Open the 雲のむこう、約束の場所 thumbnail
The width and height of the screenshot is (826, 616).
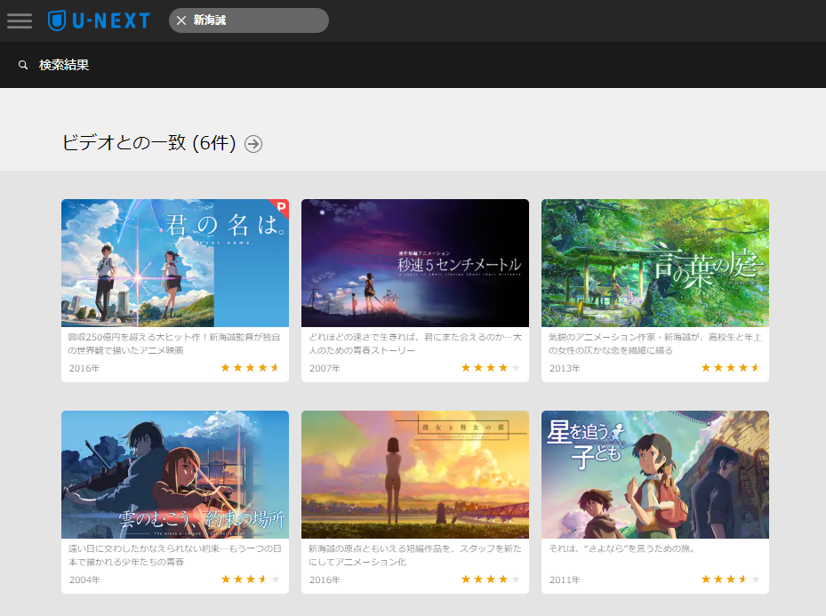pos(175,475)
